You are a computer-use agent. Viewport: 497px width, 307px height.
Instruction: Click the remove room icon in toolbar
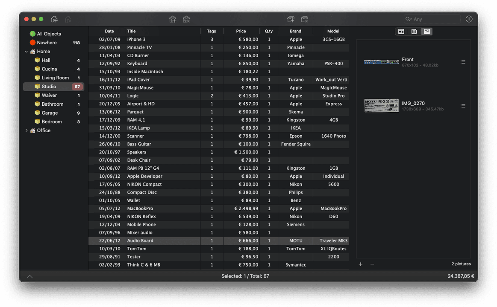(186, 19)
